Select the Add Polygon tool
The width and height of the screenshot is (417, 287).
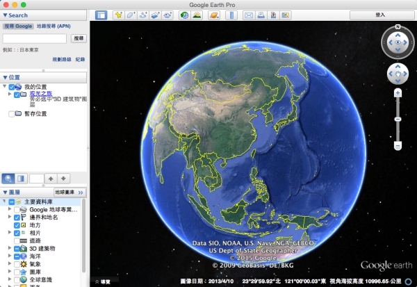(x=131, y=15)
